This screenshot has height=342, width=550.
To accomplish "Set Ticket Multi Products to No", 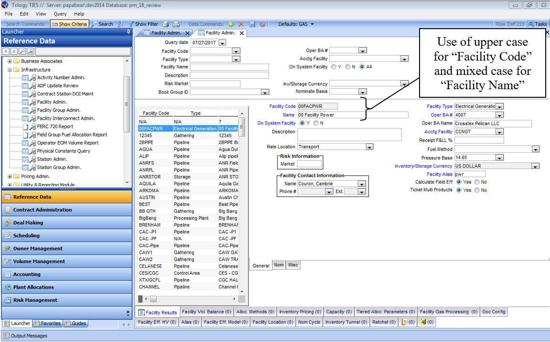I will click(477, 190).
